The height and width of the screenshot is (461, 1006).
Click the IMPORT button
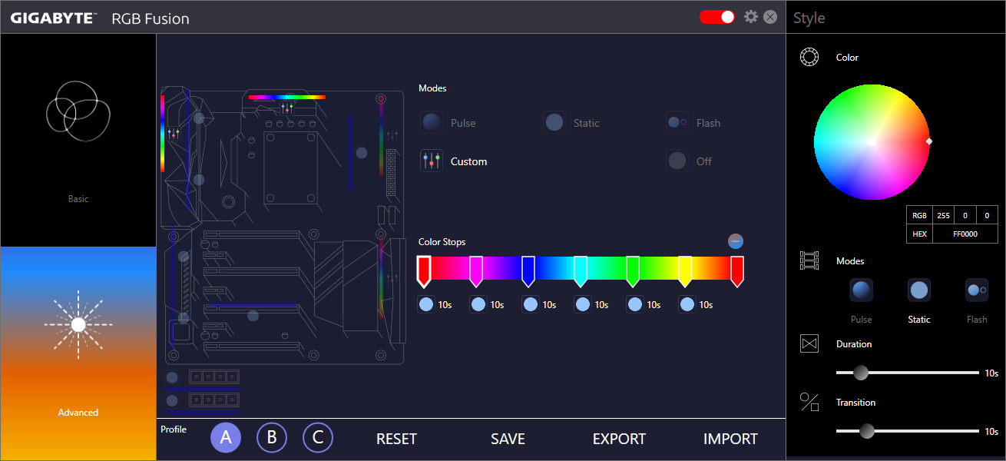click(x=730, y=439)
